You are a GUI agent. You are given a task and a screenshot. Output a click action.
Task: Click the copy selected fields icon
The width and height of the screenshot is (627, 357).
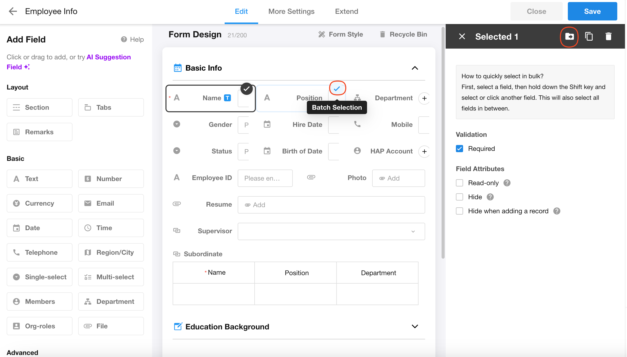(589, 37)
